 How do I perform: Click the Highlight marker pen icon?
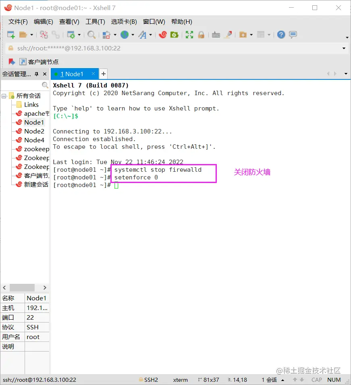(228, 35)
